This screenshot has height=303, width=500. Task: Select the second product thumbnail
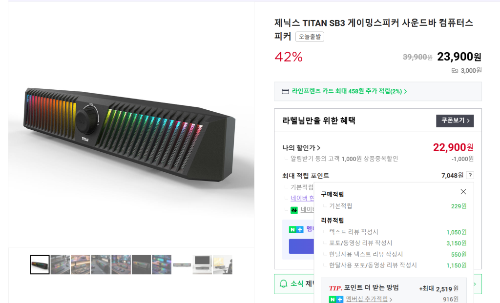[60, 264]
